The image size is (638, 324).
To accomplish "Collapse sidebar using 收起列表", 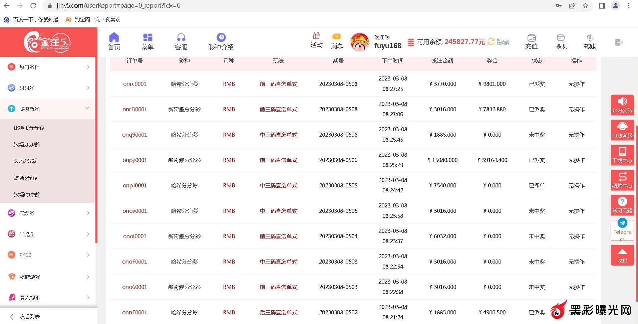I will [29, 316].
